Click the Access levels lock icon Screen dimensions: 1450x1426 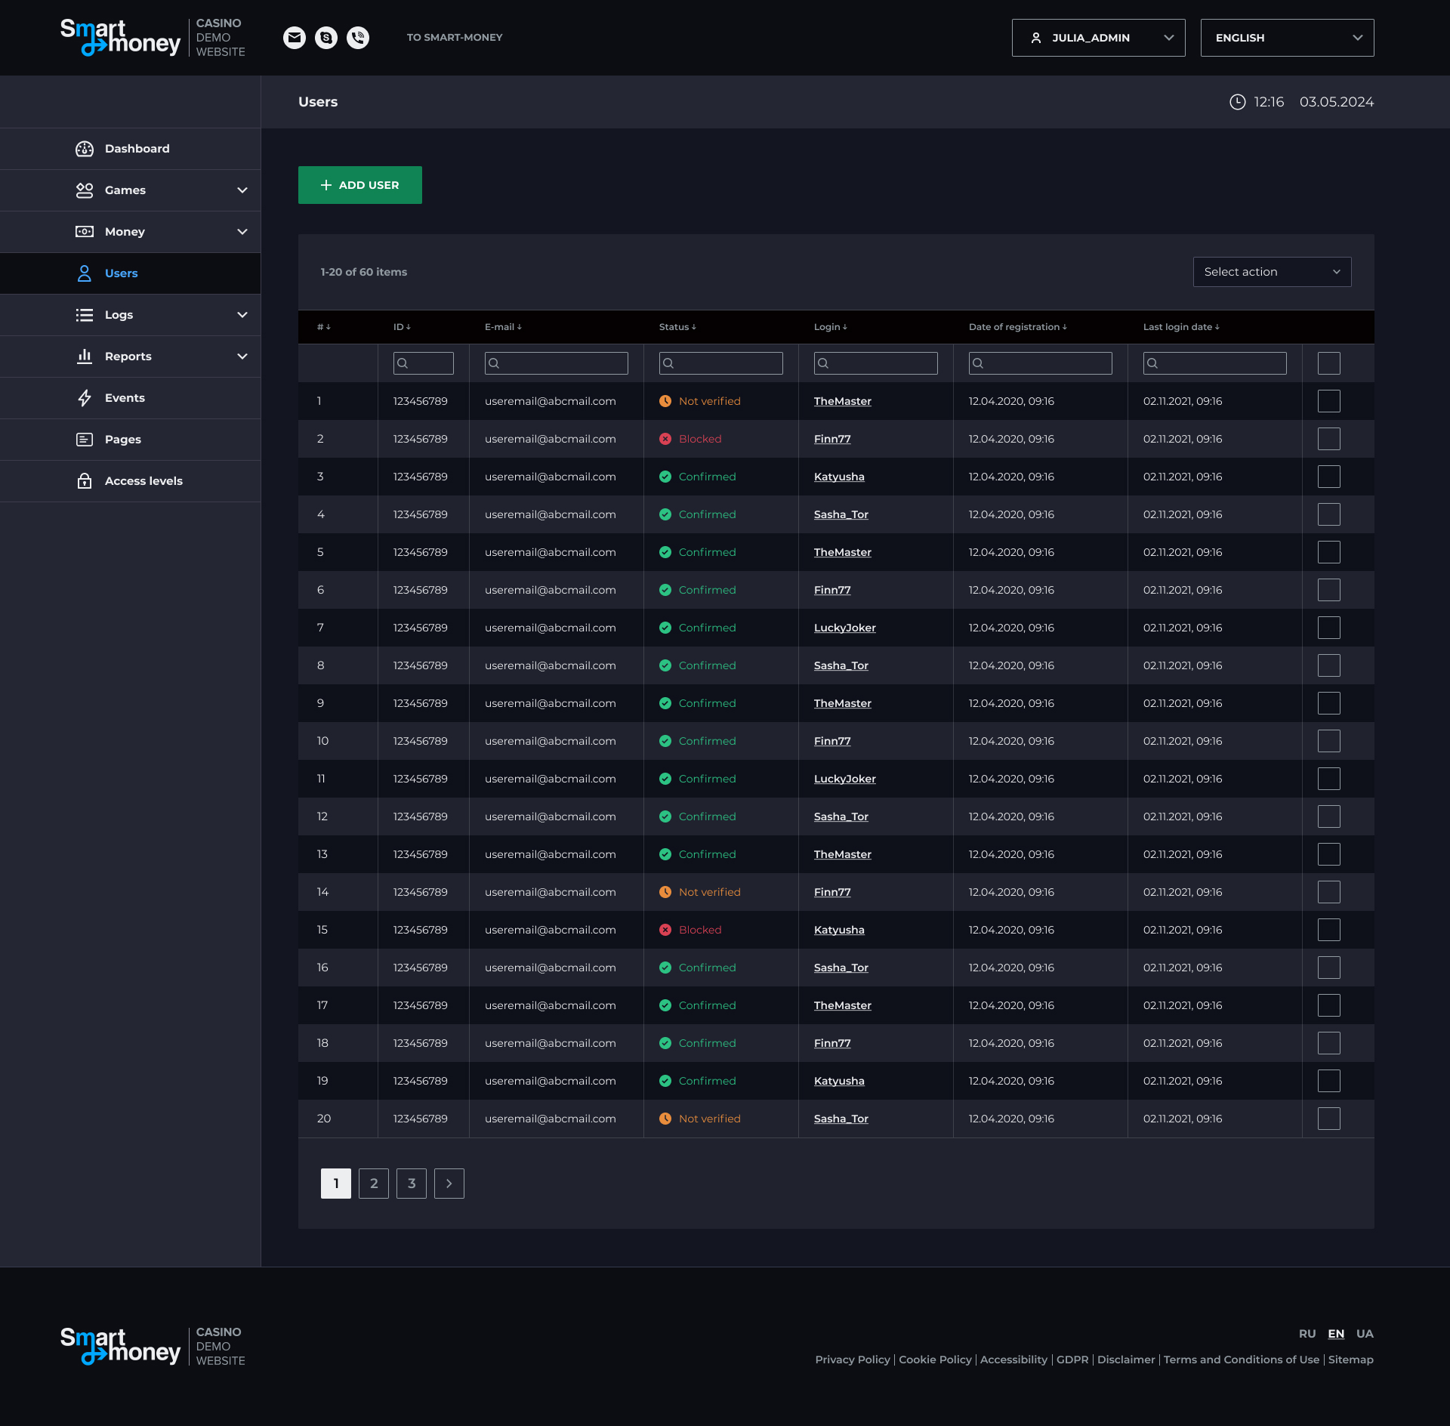tap(85, 481)
